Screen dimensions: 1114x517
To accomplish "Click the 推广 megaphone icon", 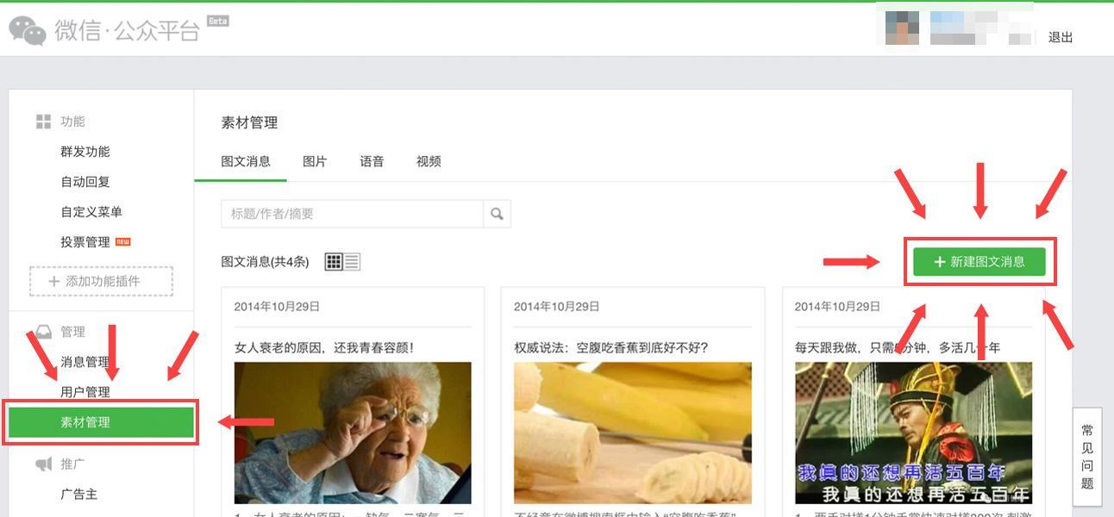I will [43, 464].
